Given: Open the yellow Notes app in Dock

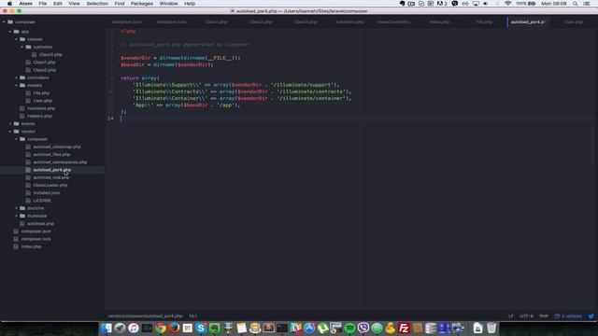Looking at the screenshot, I should click(x=241, y=328).
